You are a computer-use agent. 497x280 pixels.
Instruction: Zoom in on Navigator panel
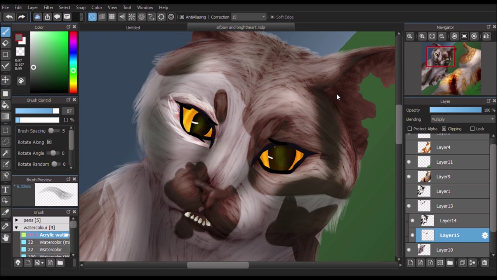[x=422, y=36]
